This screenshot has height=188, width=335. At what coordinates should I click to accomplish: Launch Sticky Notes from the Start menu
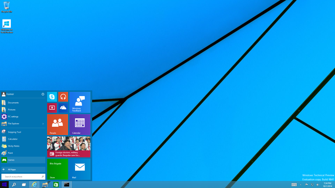click(x=23, y=146)
